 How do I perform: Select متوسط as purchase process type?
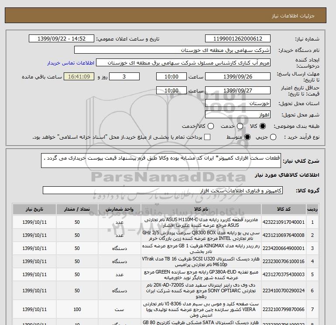tap(248, 137)
